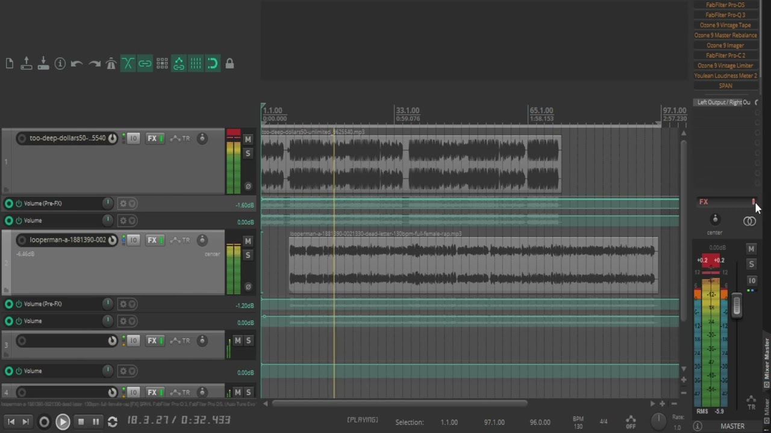This screenshot has width=771, height=433.
Task: Toggle ripple editing grid-squares icon
Action: point(162,63)
